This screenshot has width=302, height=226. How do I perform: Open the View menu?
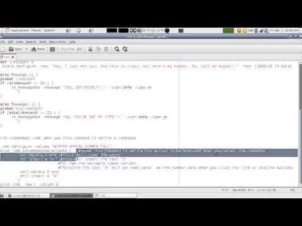point(20,42)
